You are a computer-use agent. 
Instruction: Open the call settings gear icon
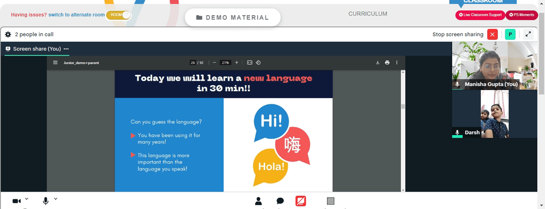coord(8,34)
